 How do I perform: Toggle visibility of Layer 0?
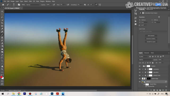pyautogui.click(x=140, y=82)
